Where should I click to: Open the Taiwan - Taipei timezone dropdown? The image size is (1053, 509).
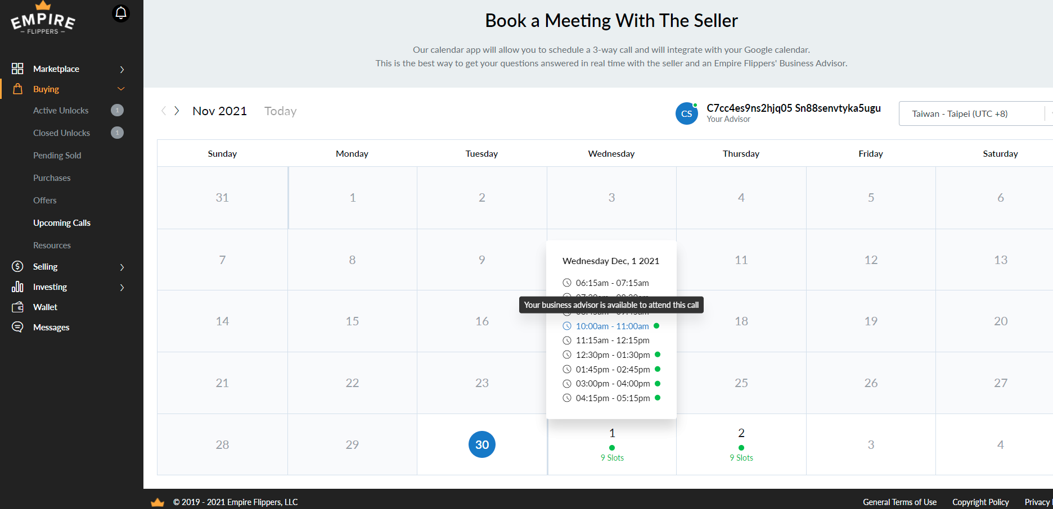[x=976, y=113]
